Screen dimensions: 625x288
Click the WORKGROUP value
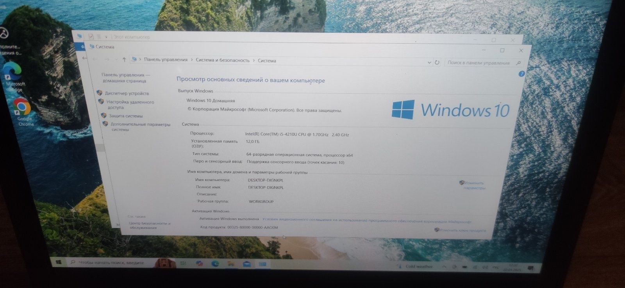click(261, 202)
